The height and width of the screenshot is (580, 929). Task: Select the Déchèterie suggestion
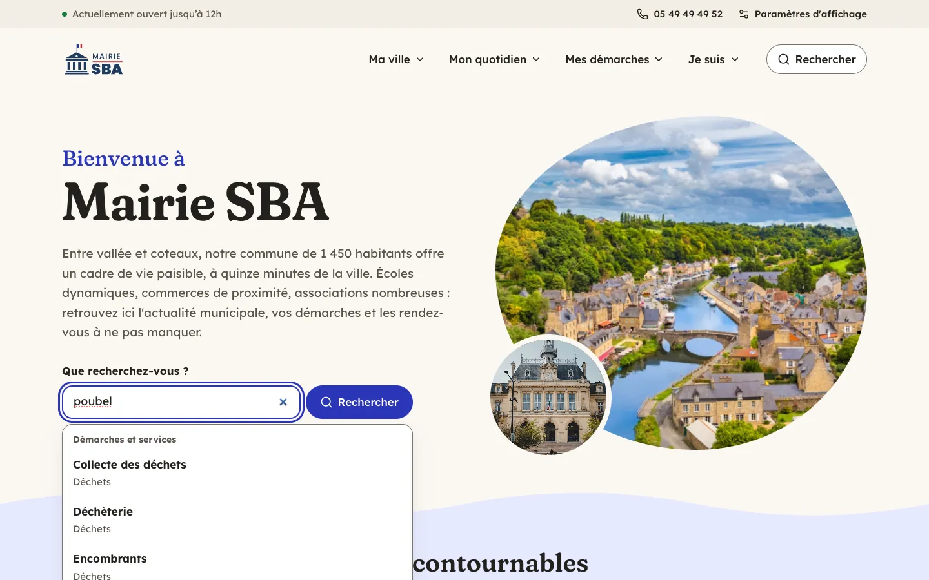(237, 520)
